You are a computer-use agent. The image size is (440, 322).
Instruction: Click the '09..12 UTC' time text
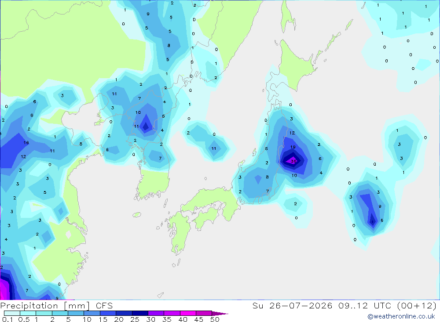pyautogui.click(x=364, y=305)
